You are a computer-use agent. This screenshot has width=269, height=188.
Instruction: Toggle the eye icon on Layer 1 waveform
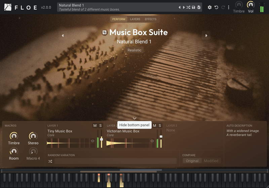coord(92,141)
